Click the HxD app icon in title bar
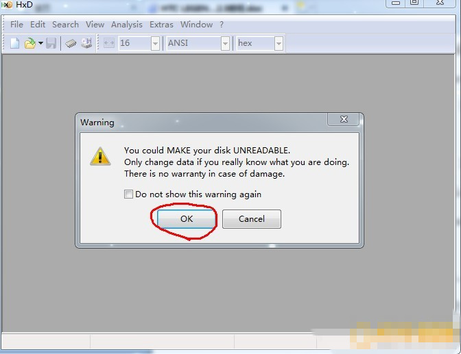 pyautogui.click(x=6, y=4)
